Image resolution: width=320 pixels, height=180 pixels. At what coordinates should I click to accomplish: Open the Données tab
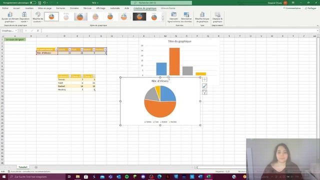[x=74, y=8]
